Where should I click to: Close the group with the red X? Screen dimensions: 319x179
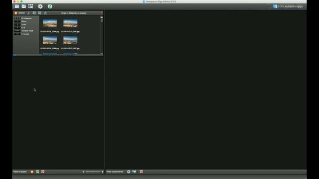101,13
